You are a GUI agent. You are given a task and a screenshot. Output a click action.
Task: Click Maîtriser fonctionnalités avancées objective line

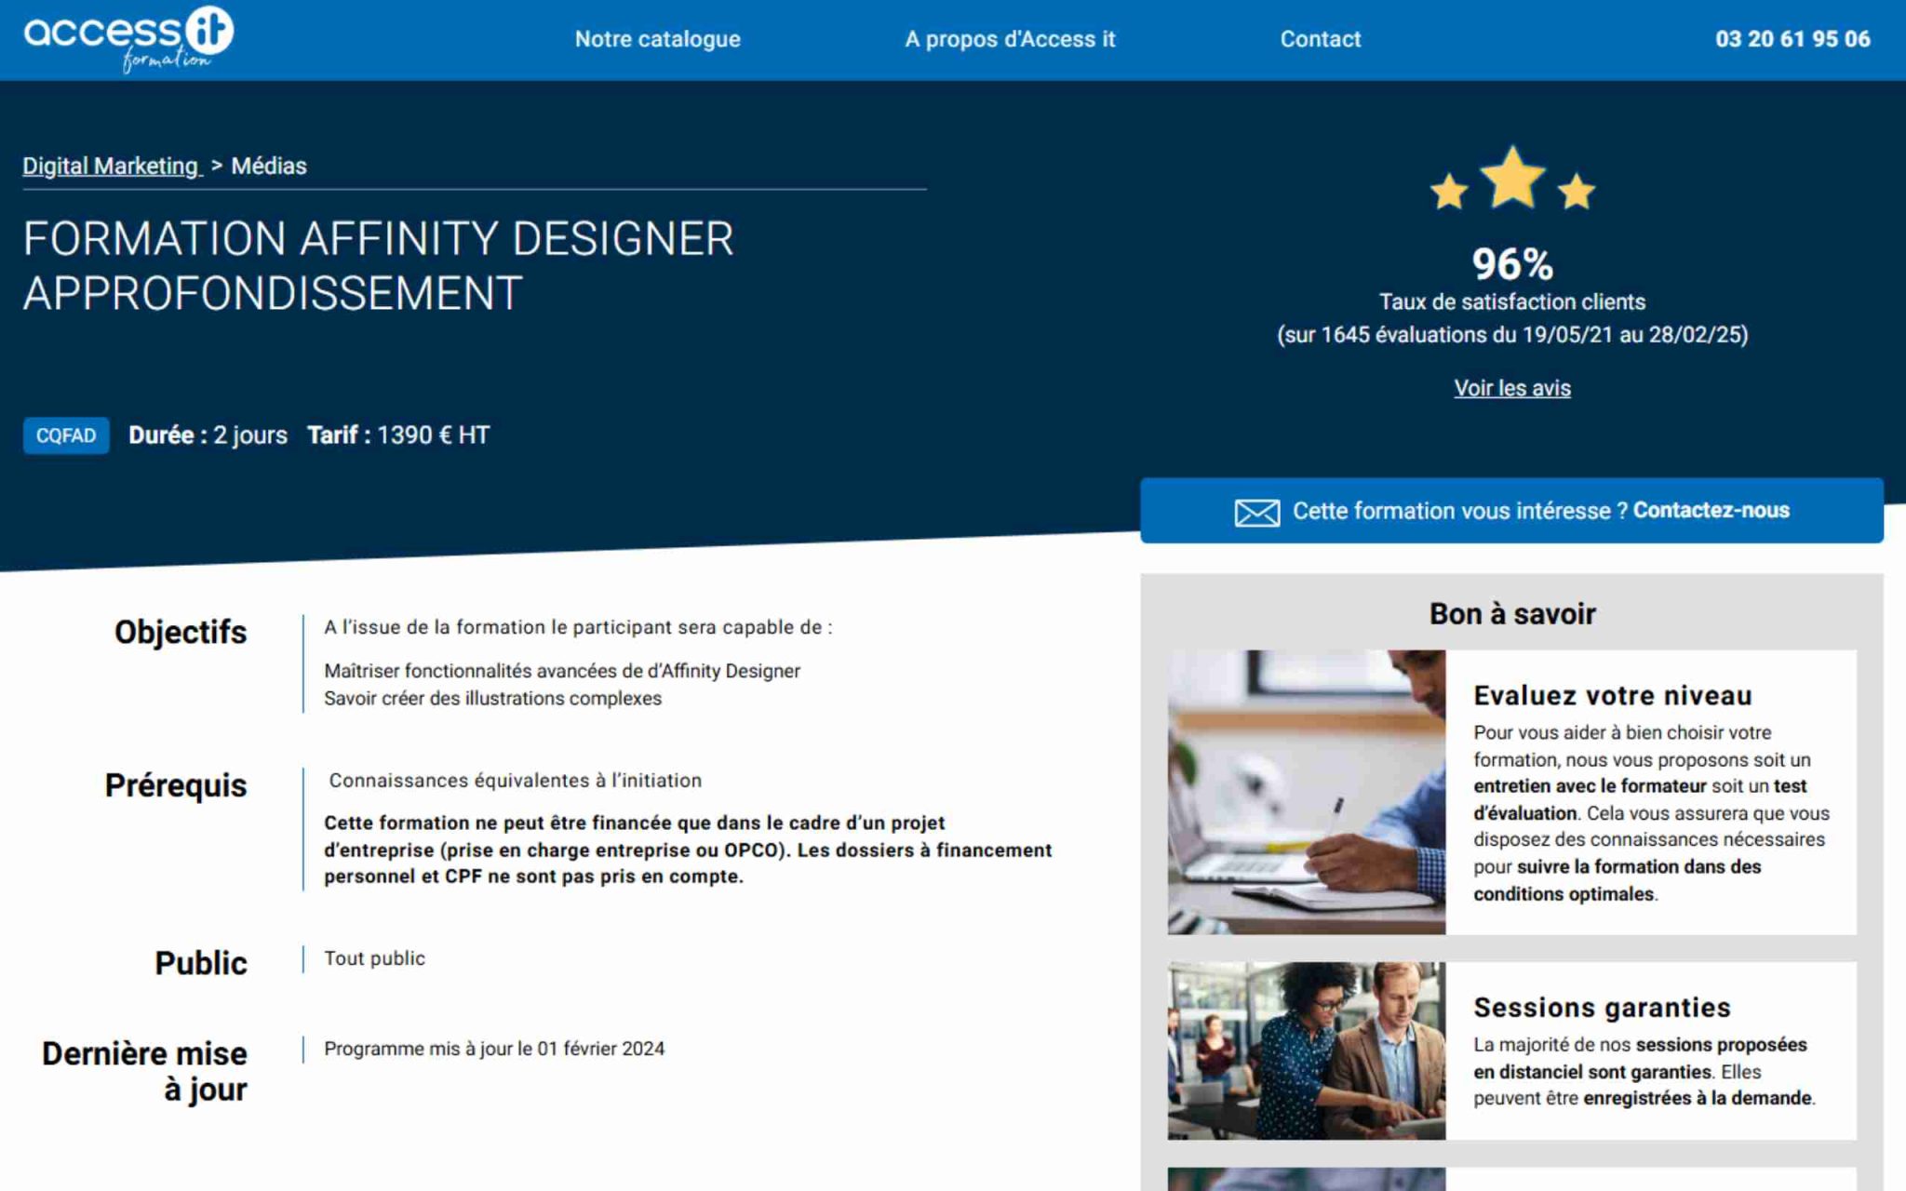point(562,671)
